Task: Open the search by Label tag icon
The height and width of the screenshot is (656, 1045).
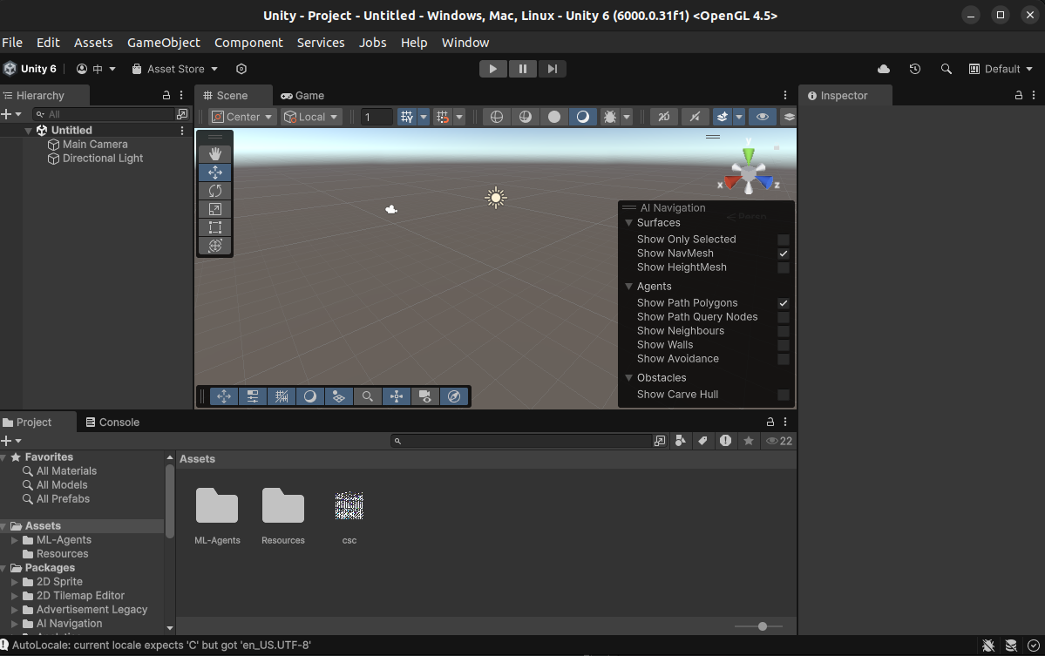Action: pos(702,441)
